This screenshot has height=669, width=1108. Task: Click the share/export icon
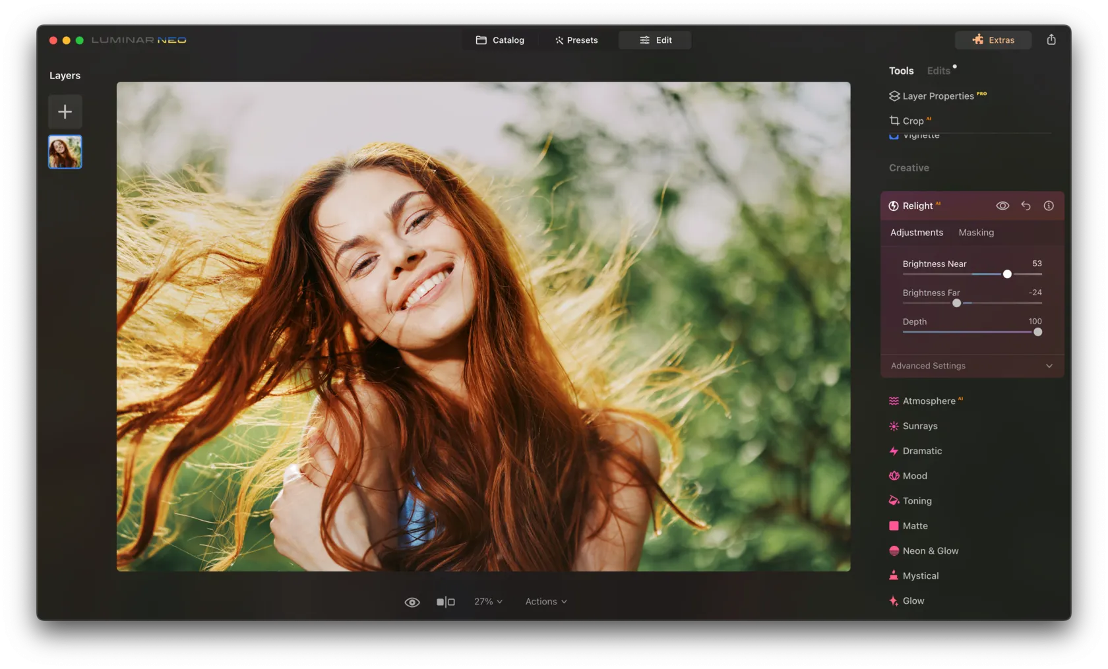pos(1051,40)
